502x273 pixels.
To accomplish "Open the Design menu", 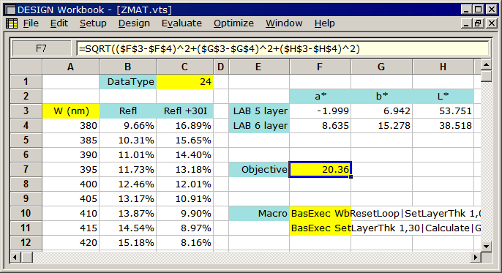I will (134, 23).
